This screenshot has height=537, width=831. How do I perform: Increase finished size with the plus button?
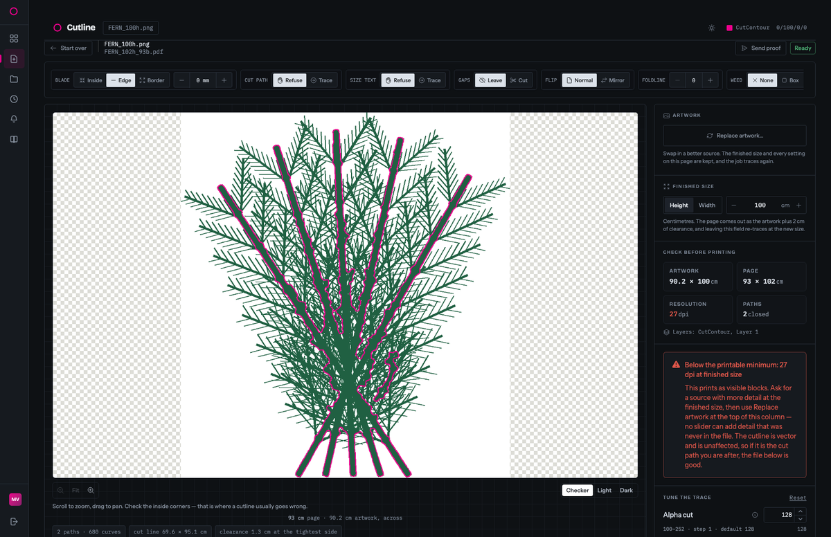click(798, 206)
